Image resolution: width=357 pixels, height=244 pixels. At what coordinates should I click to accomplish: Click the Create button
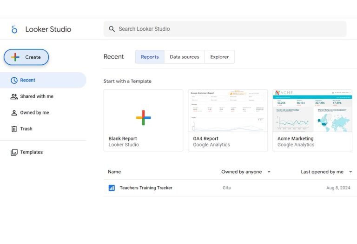pyautogui.click(x=26, y=57)
